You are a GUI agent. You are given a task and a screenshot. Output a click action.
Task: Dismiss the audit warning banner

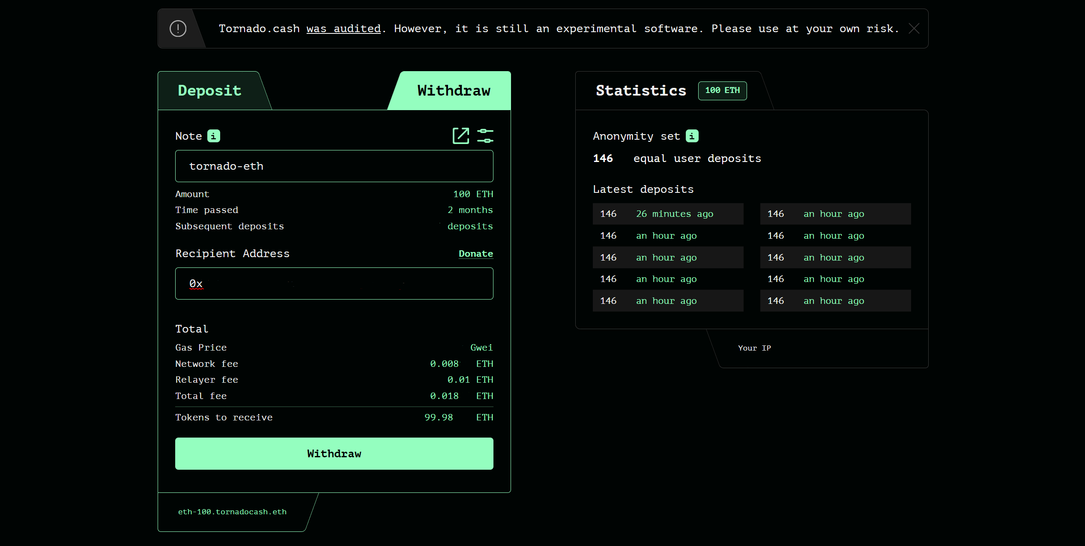(914, 29)
